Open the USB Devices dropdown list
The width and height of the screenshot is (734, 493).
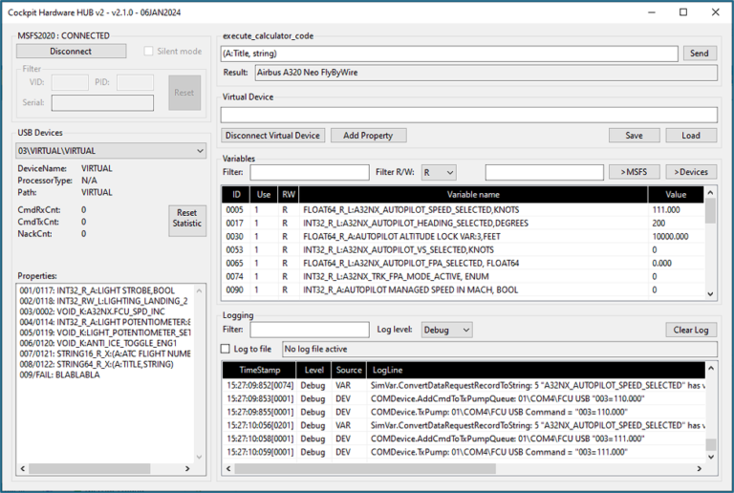tap(111, 151)
